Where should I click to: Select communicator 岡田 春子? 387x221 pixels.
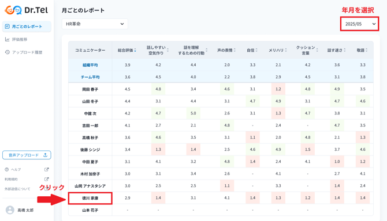pyautogui.click(x=90, y=89)
